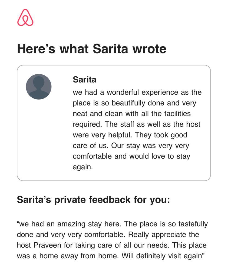Open Sarita's profile avatar
Screen dimensions: 228x277
coord(39,87)
